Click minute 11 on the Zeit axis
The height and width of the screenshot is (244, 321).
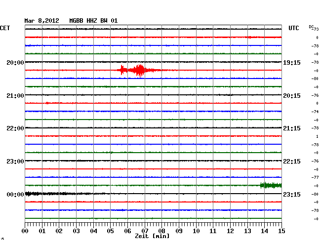click(213, 231)
